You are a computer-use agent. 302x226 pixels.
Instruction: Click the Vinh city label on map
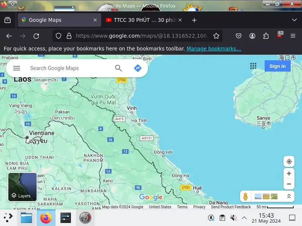coord(132,108)
